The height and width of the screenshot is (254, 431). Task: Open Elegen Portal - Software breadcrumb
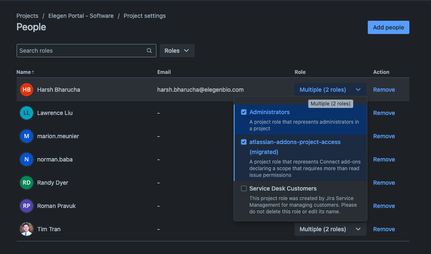pos(81,16)
